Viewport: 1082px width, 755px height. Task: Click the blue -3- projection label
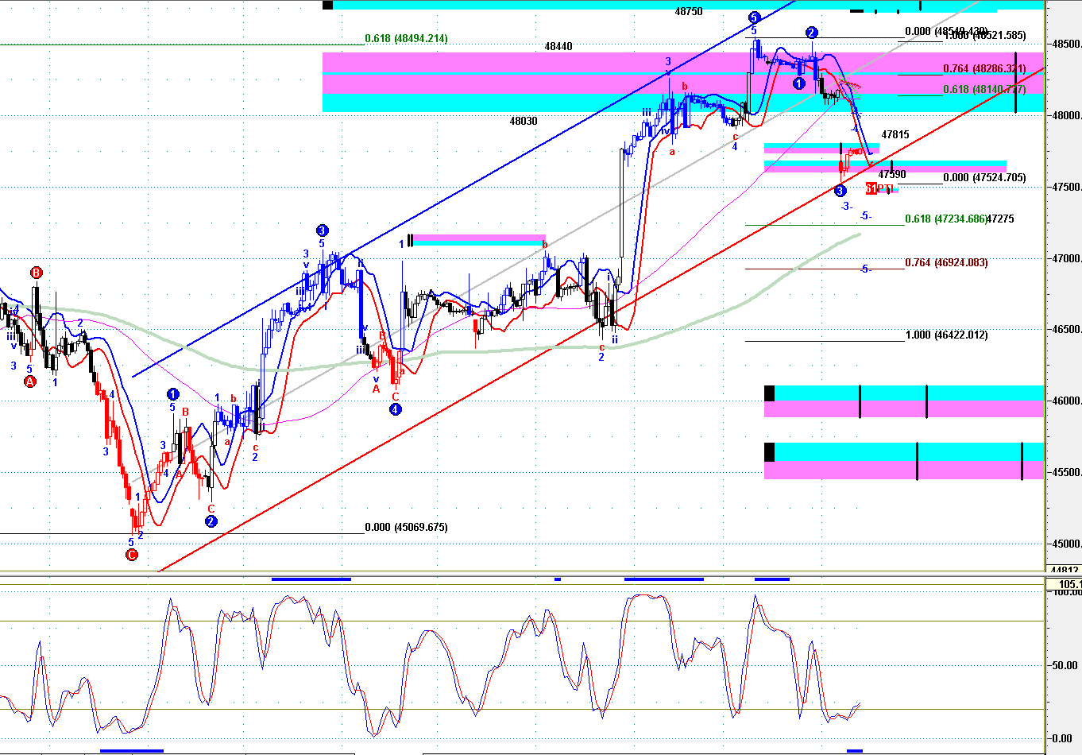click(x=847, y=206)
